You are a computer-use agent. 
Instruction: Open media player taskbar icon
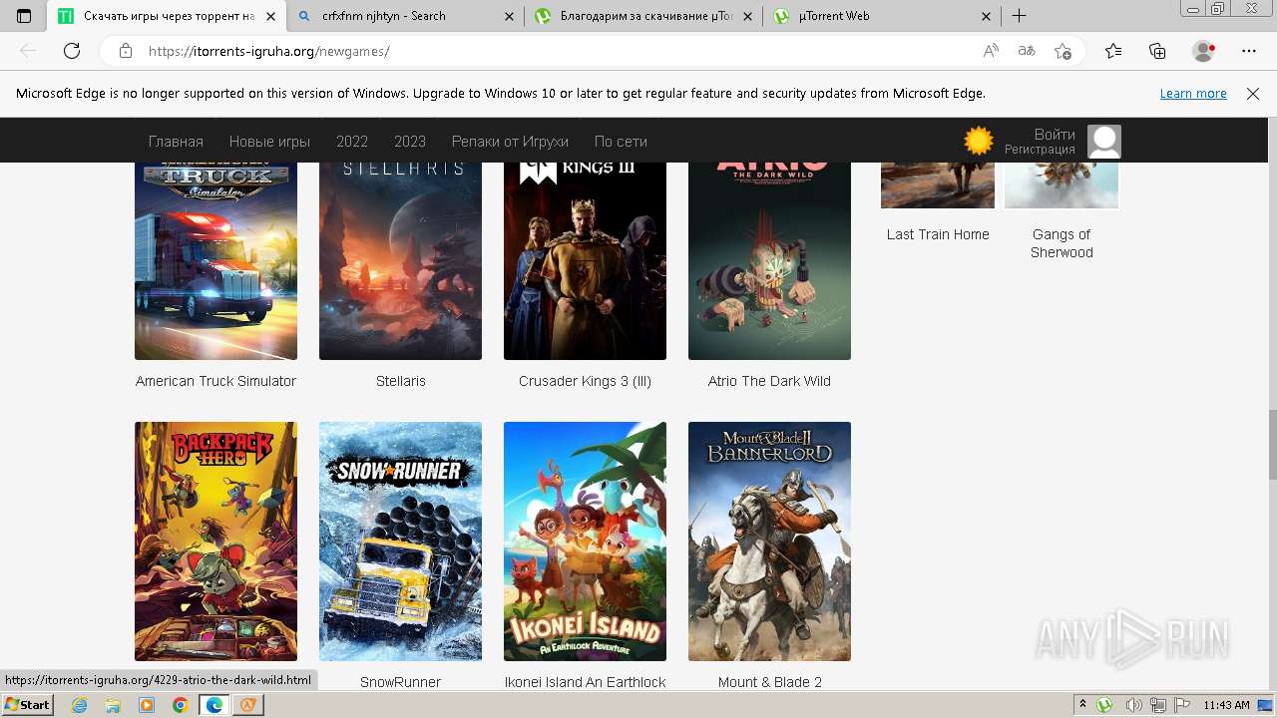147,705
